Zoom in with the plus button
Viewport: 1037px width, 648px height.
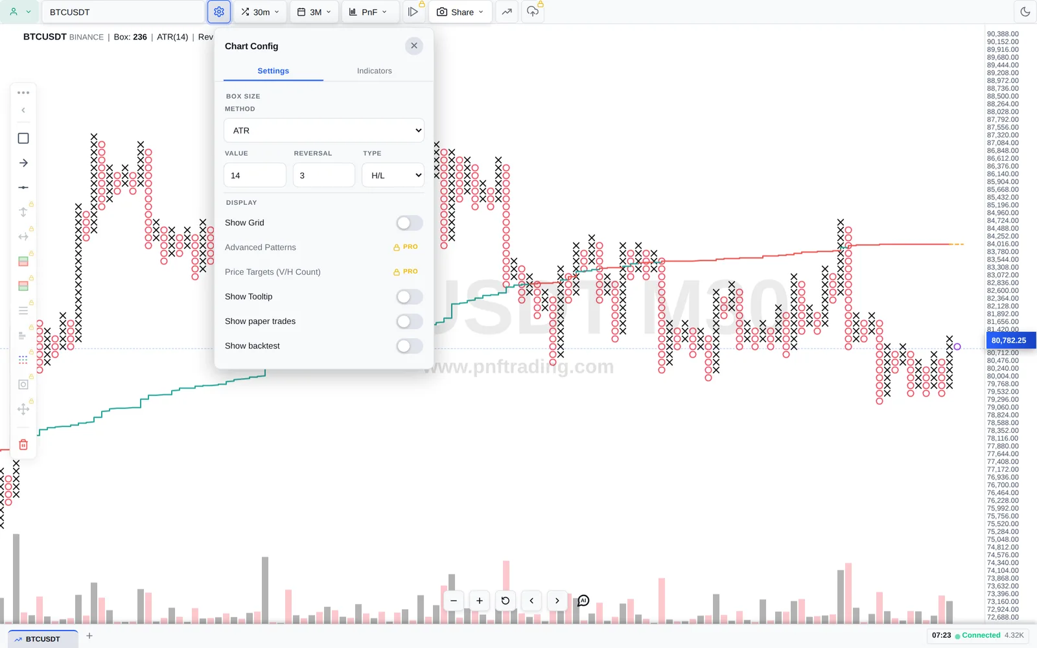pyautogui.click(x=480, y=601)
